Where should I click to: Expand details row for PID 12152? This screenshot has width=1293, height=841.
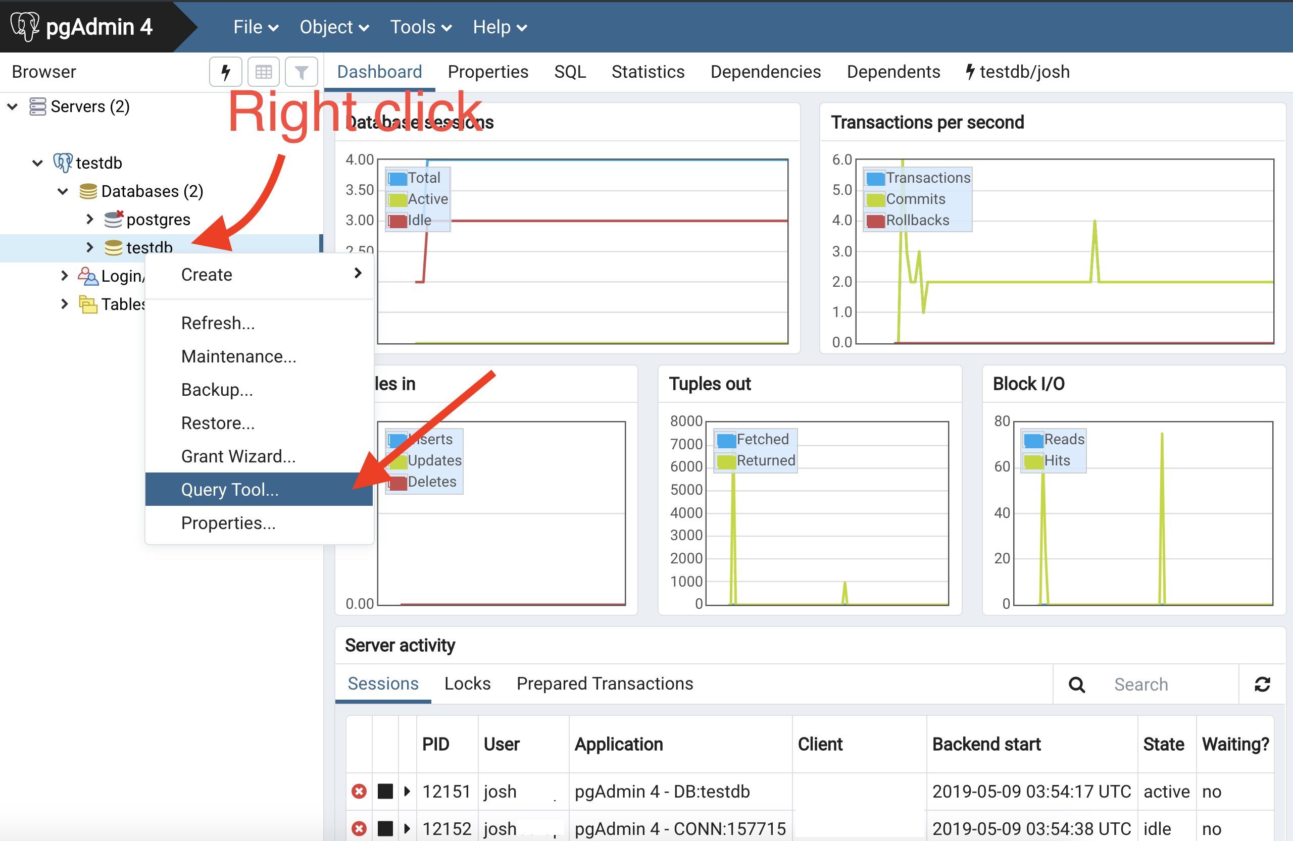pyautogui.click(x=407, y=828)
